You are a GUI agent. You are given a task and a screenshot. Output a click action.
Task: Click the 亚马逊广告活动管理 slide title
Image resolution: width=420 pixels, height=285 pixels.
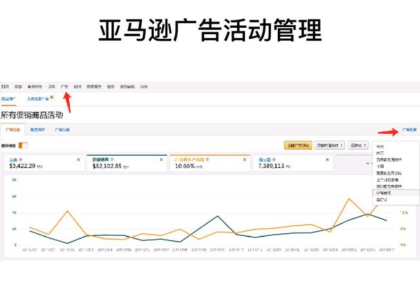coord(210,30)
